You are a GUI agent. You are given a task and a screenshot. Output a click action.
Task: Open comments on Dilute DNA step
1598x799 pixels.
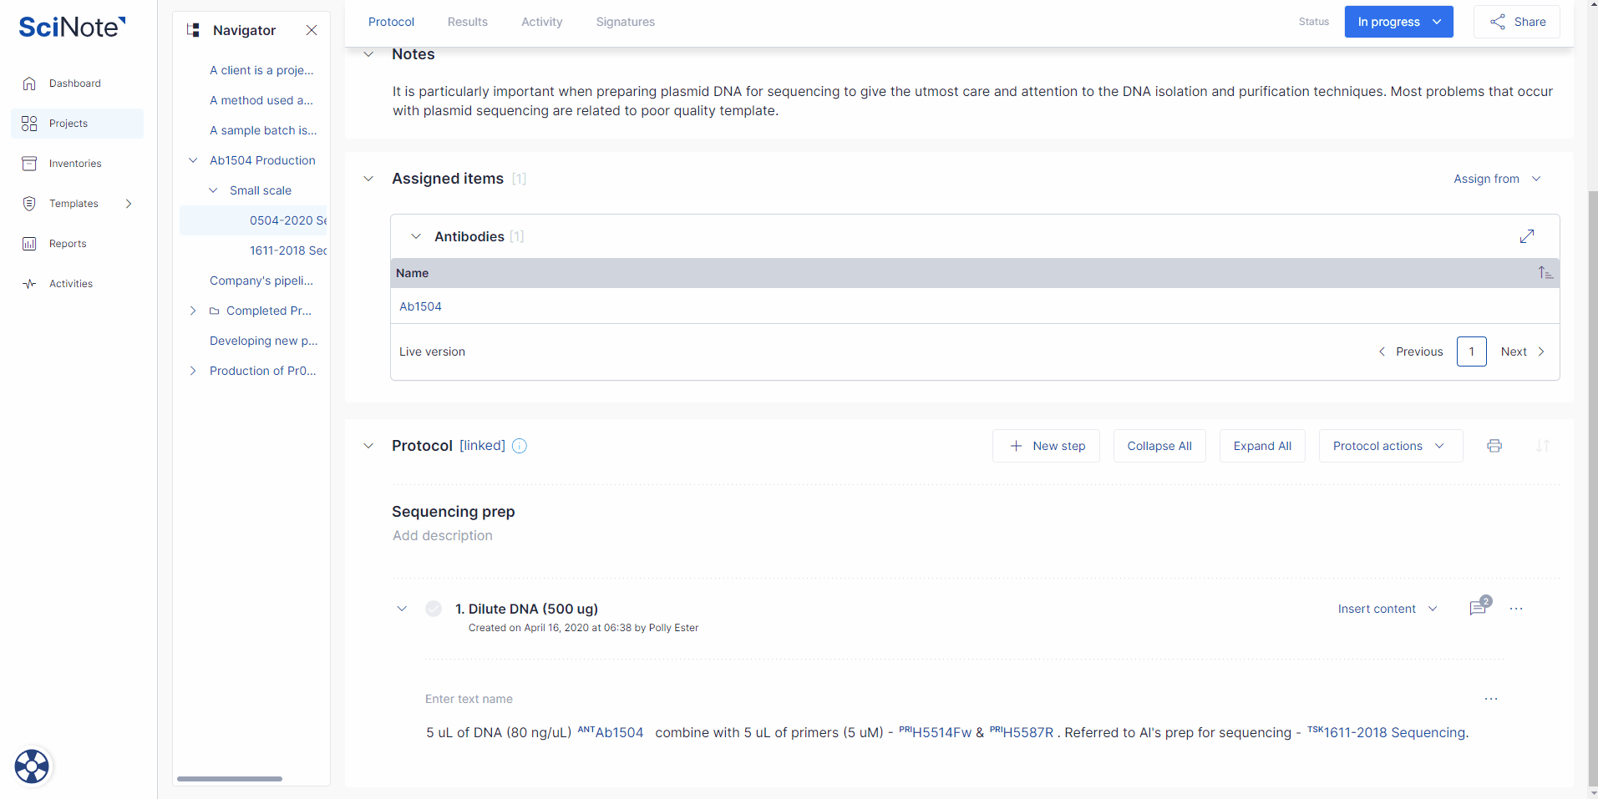(x=1478, y=608)
